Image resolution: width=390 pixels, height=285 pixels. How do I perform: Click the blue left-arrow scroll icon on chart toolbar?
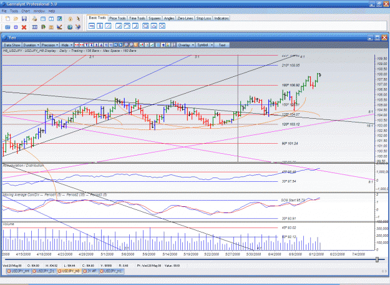115,45
